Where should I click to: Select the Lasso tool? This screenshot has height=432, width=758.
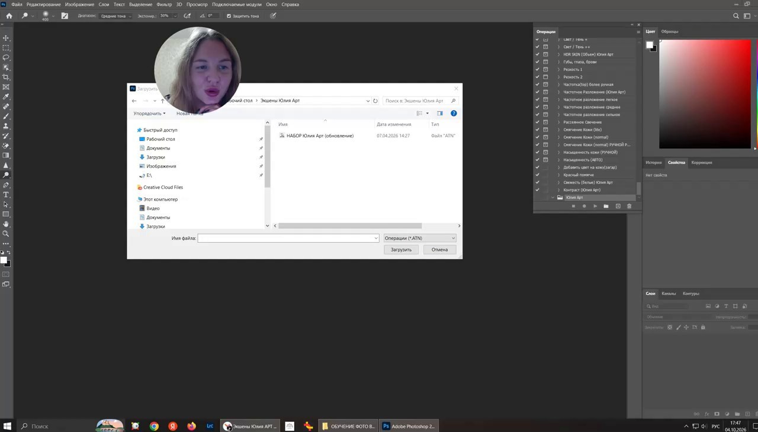click(x=6, y=57)
